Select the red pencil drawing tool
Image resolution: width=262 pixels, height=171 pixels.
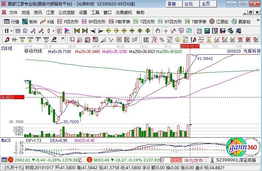coord(7,40)
